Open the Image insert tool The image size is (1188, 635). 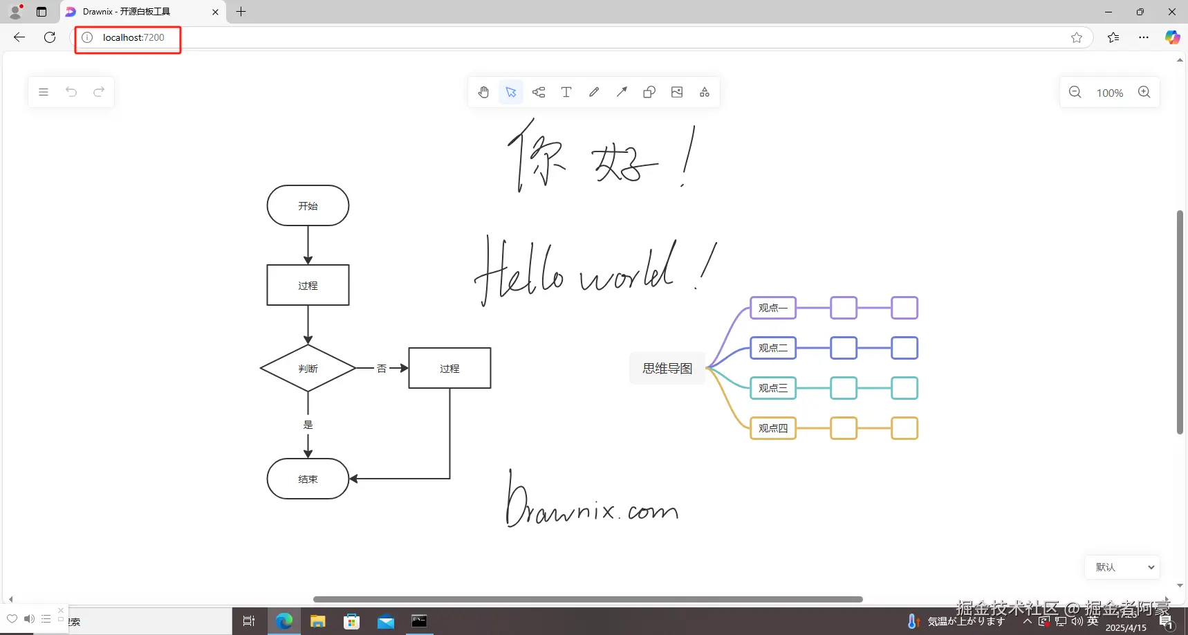677,92
